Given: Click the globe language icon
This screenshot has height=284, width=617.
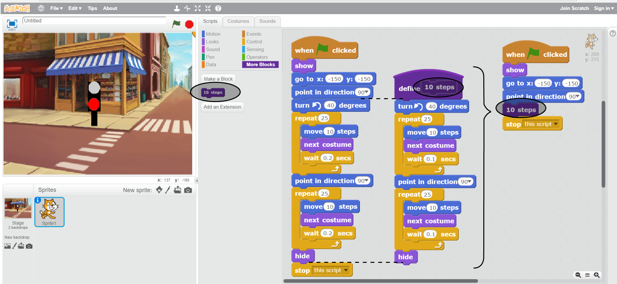Looking at the screenshot, I should pyautogui.click(x=41, y=8).
